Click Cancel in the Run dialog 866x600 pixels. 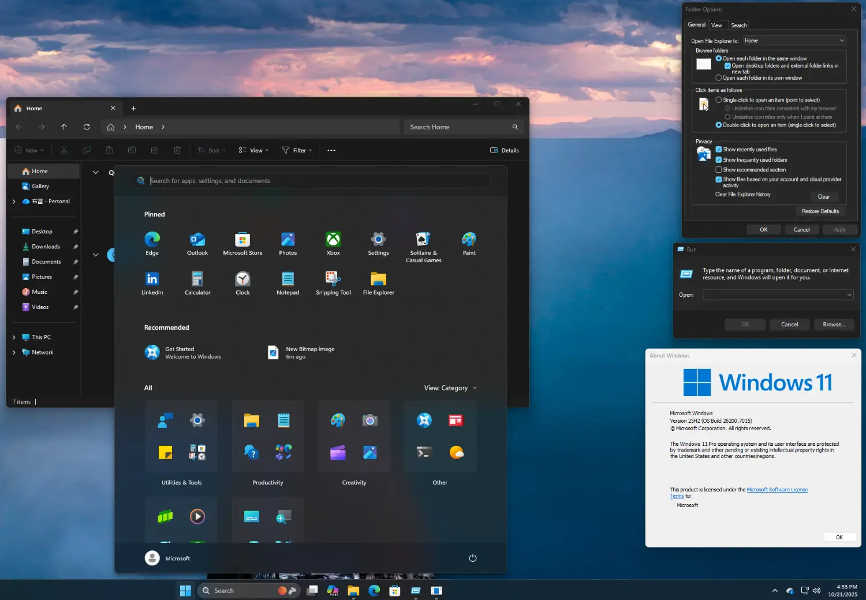point(790,325)
